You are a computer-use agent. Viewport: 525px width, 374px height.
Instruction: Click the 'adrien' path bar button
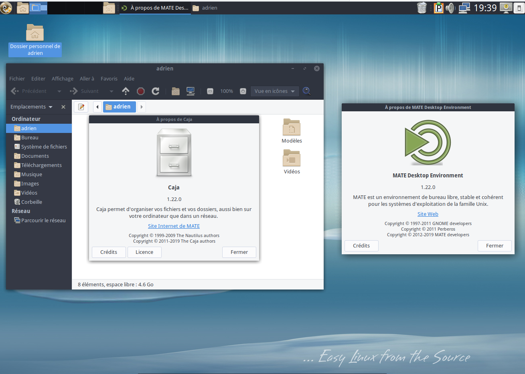coord(120,107)
